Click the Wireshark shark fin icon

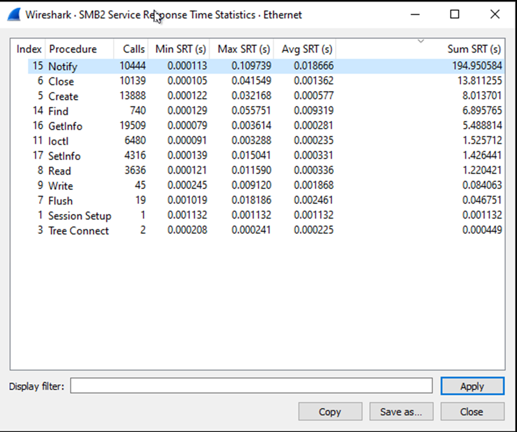tap(14, 15)
